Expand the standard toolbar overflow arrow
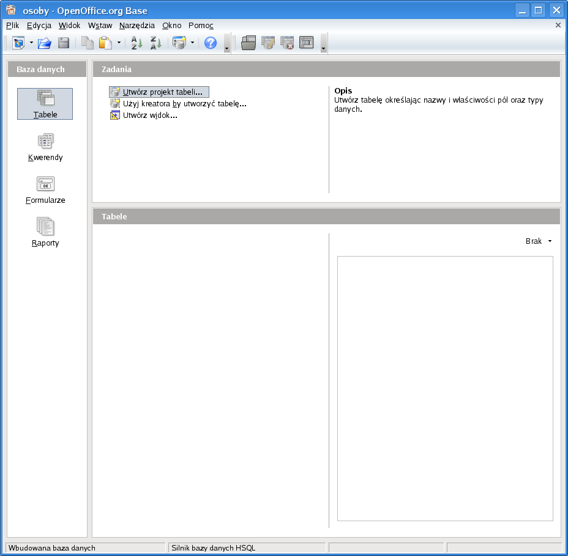Screen dimensions: 568x556 [226, 43]
